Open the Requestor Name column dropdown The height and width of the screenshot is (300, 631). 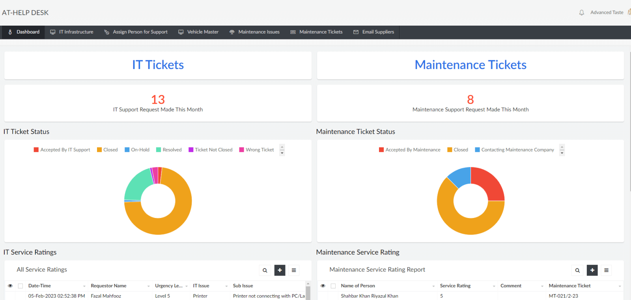click(148, 286)
